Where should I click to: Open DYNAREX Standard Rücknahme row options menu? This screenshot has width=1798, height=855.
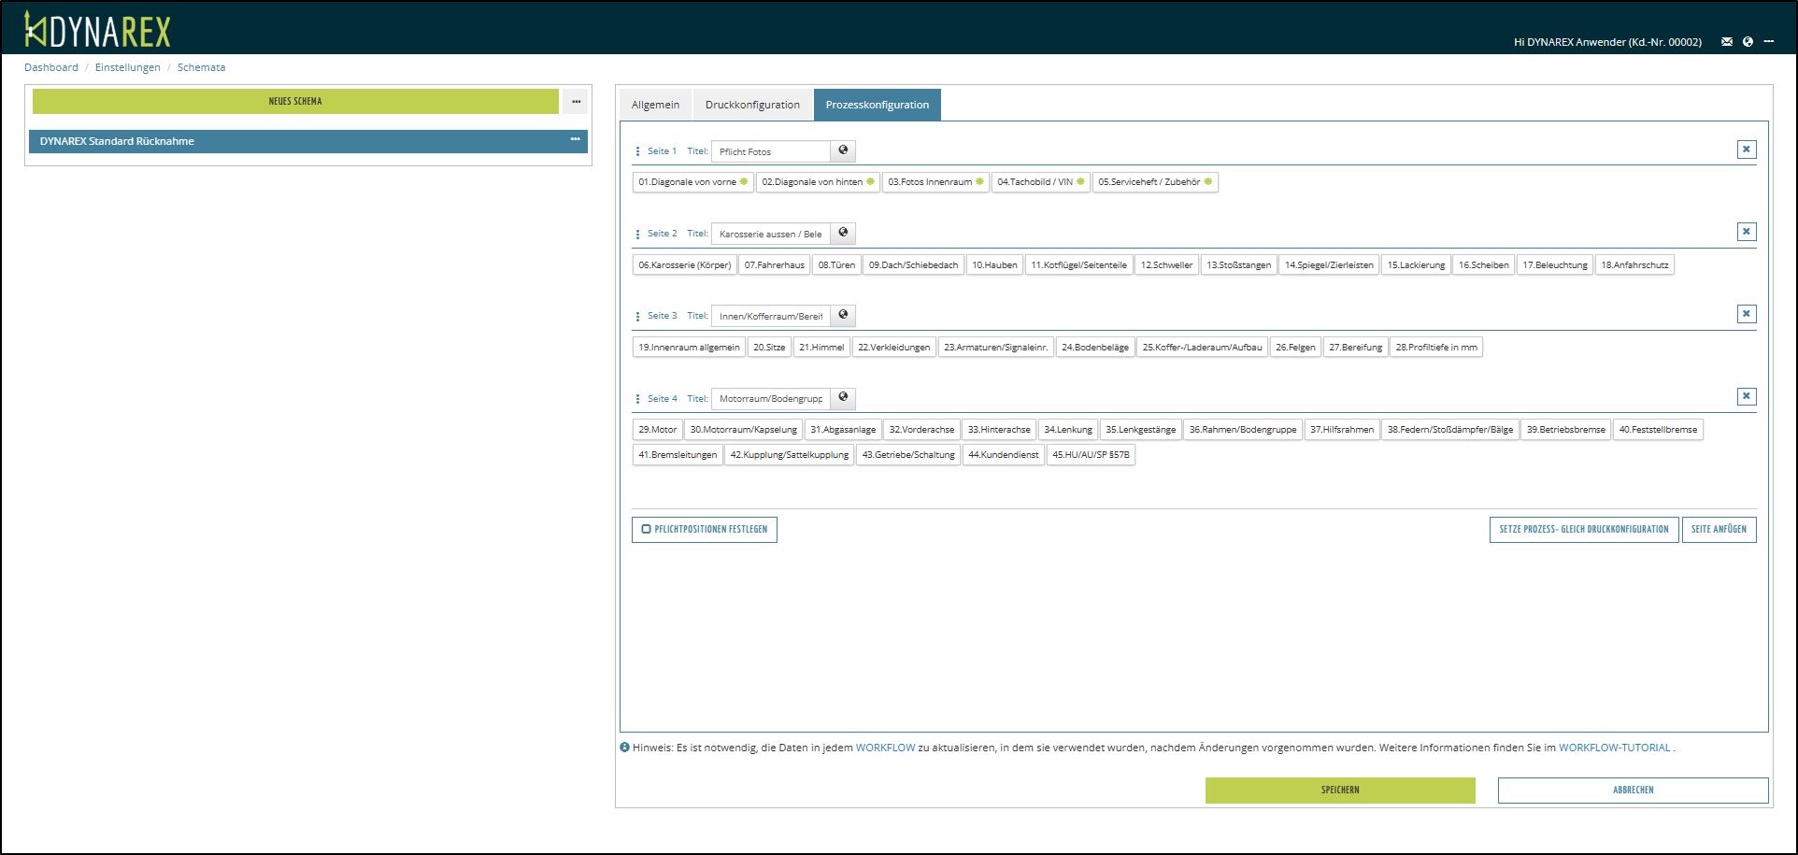575,140
